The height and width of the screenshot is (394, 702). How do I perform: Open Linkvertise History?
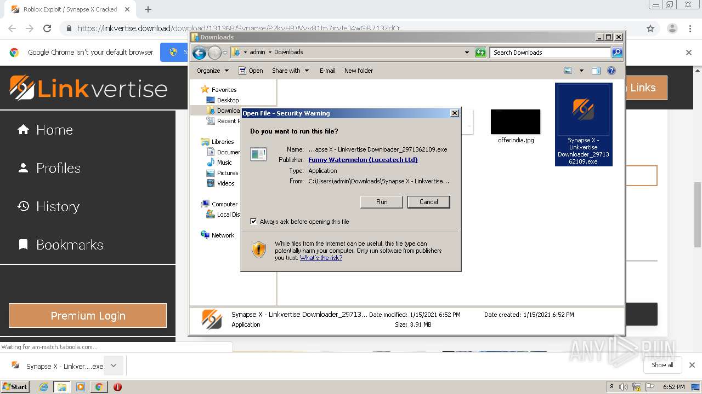(x=48, y=206)
